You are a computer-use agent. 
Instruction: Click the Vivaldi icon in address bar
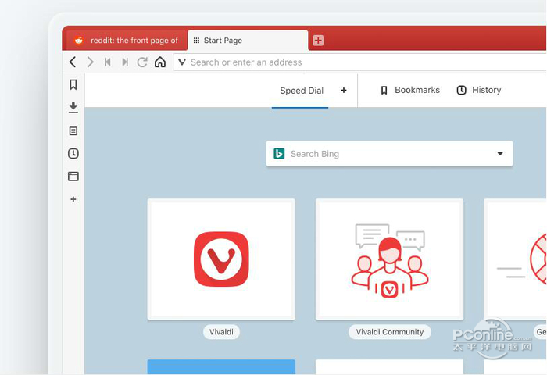point(182,62)
